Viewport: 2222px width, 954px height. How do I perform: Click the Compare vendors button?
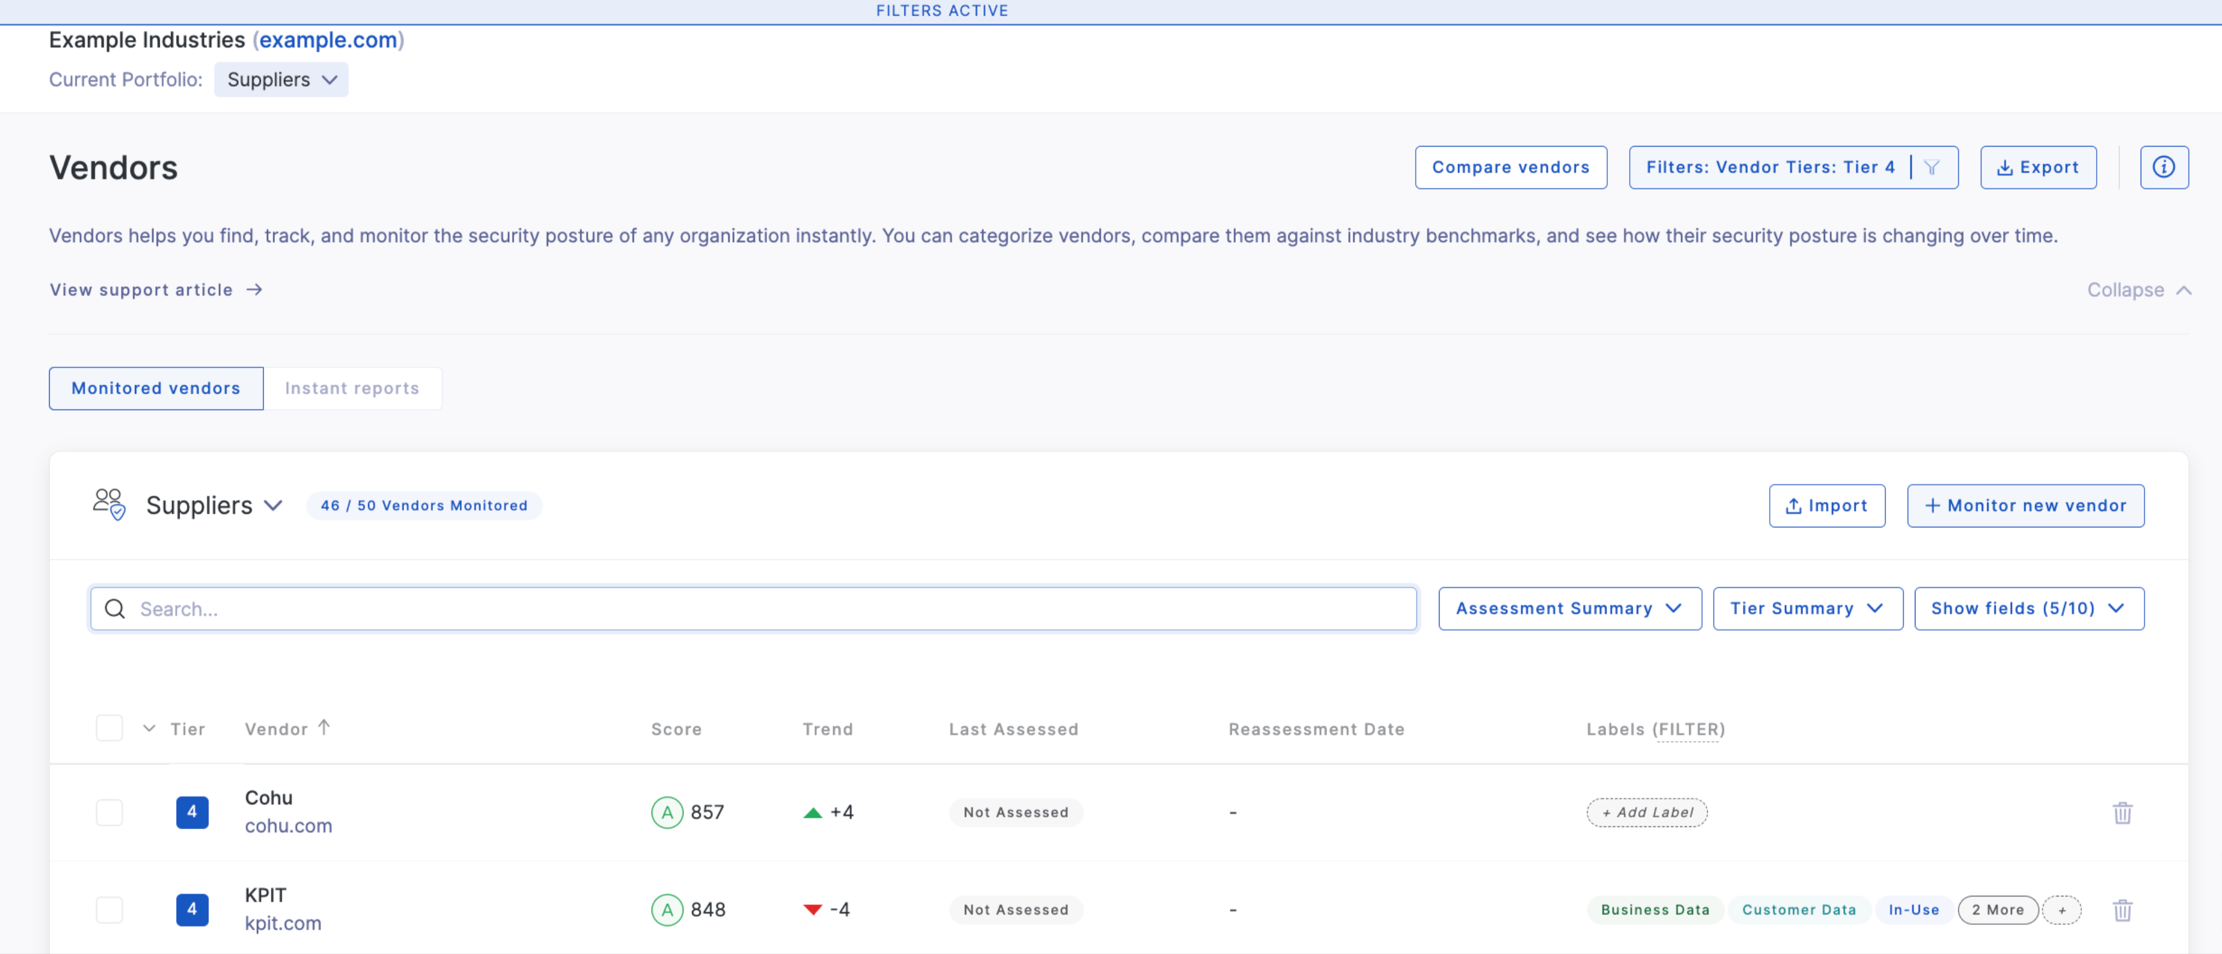coord(1510,167)
